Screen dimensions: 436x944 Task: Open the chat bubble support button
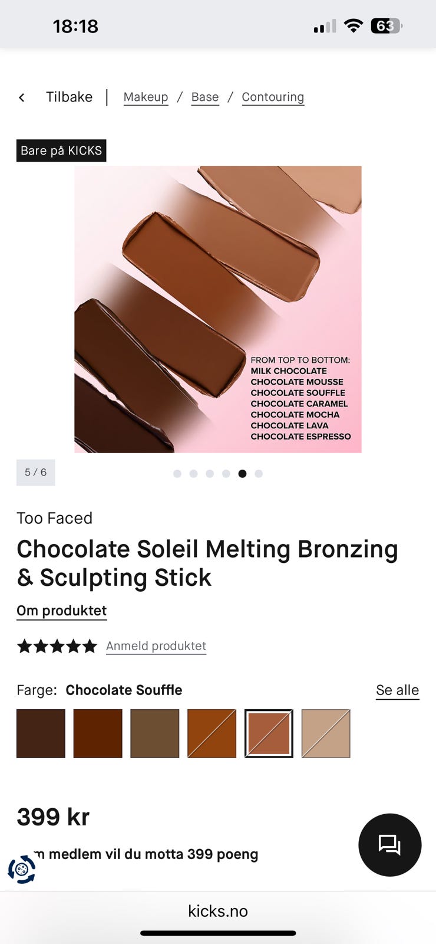click(389, 844)
